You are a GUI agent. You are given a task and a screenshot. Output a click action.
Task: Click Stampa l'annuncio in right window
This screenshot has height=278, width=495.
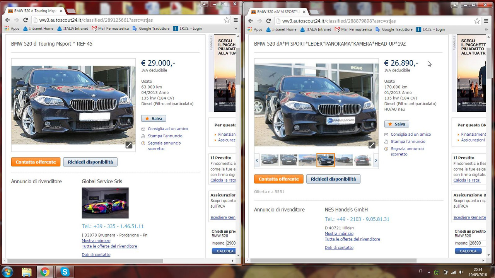[408, 142]
